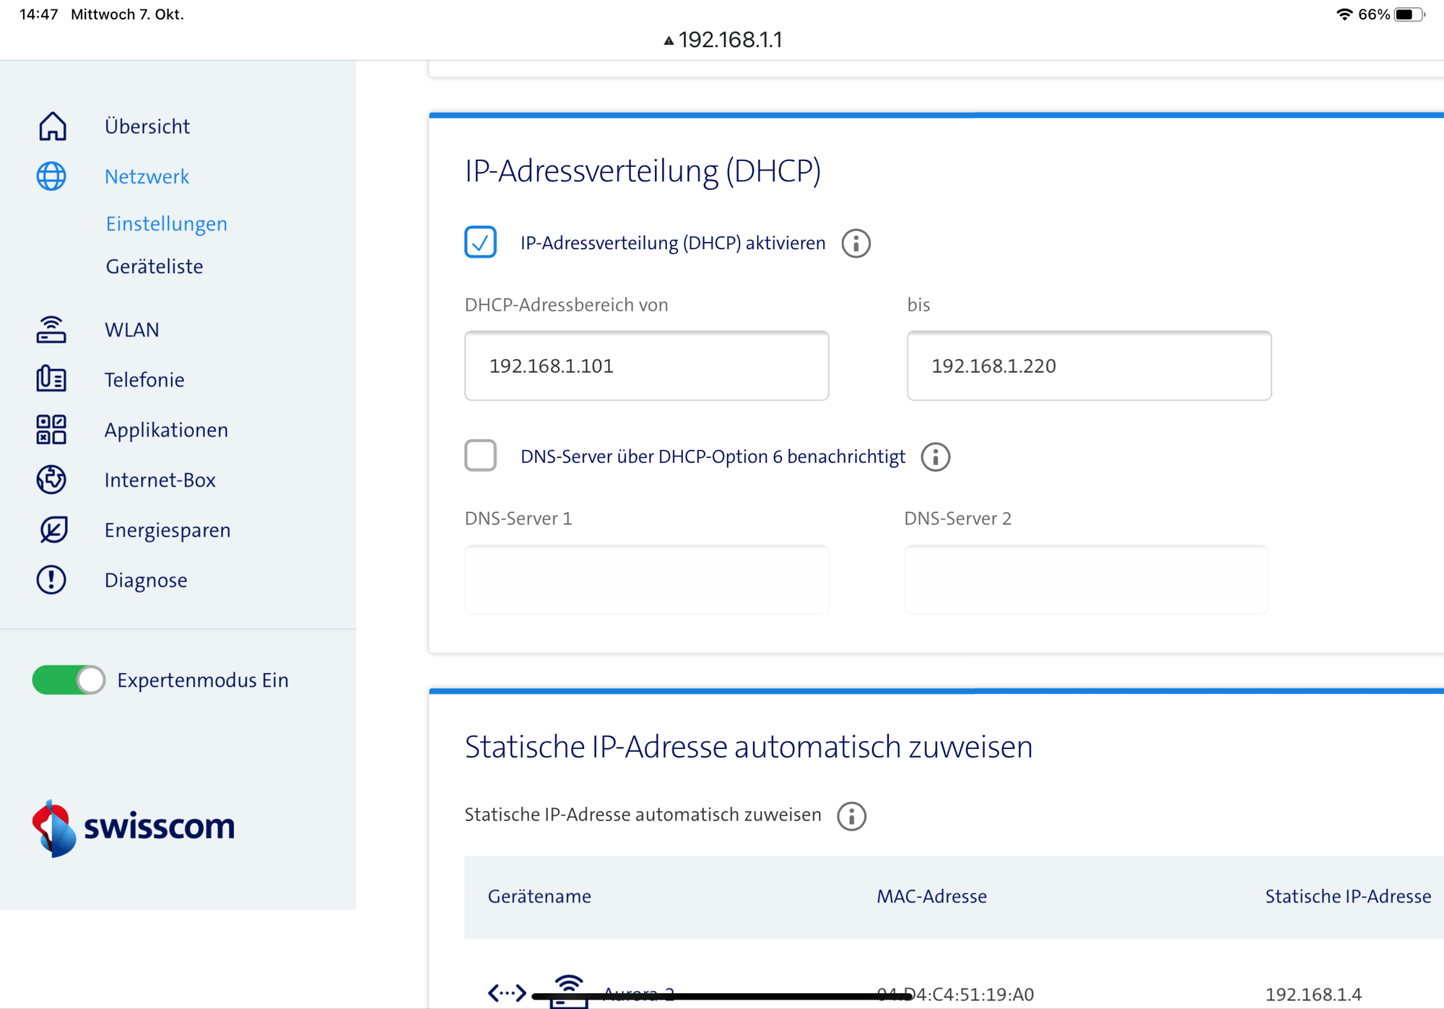Open the Energiesparen section
The image size is (1444, 1009).
pos(168,530)
